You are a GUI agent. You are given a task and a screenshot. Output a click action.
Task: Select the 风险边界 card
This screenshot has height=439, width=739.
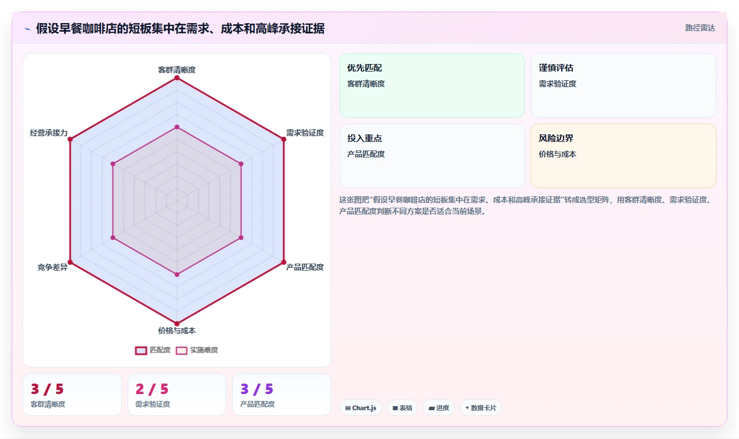(x=624, y=156)
